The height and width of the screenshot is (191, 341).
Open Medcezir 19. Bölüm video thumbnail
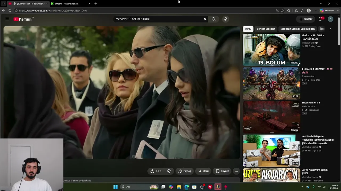(271, 50)
